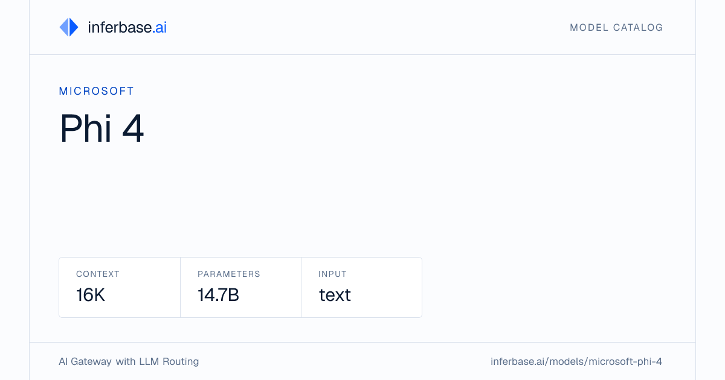The width and height of the screenshot is (725, 380).
Task: Select the MICROSOFT provider label
Action: click(97, 91)
